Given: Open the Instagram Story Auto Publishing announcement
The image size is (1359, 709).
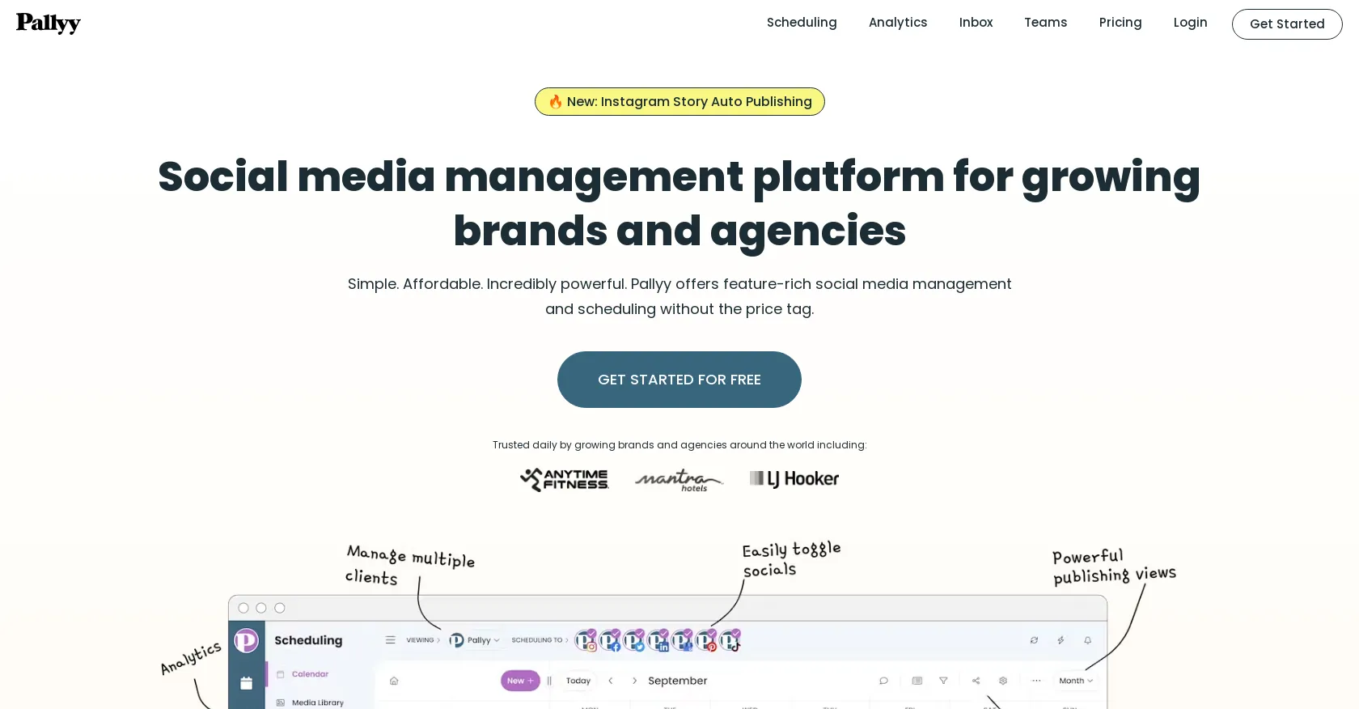Looking at the screenshot, I should 679,101.
